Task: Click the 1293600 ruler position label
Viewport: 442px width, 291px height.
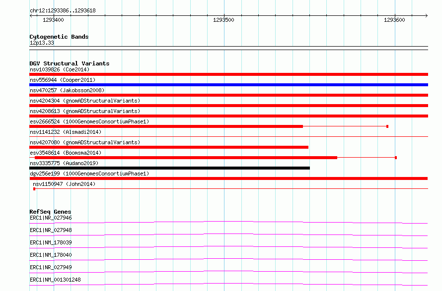Action: click(x=394, y=20)
